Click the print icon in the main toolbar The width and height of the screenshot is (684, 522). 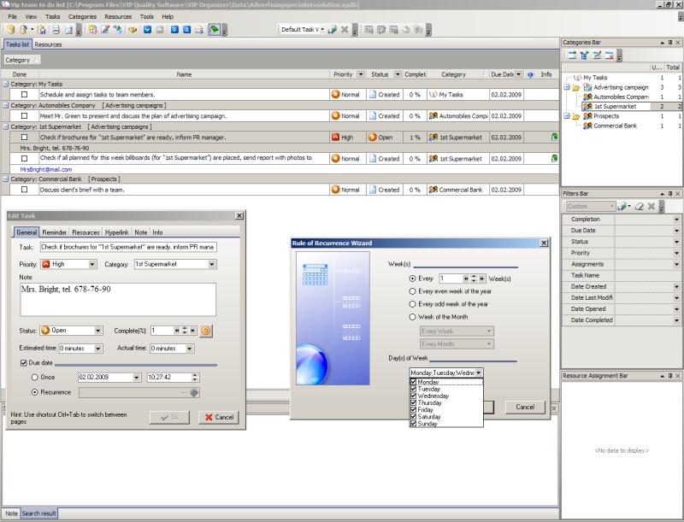(x=56, y=30)
